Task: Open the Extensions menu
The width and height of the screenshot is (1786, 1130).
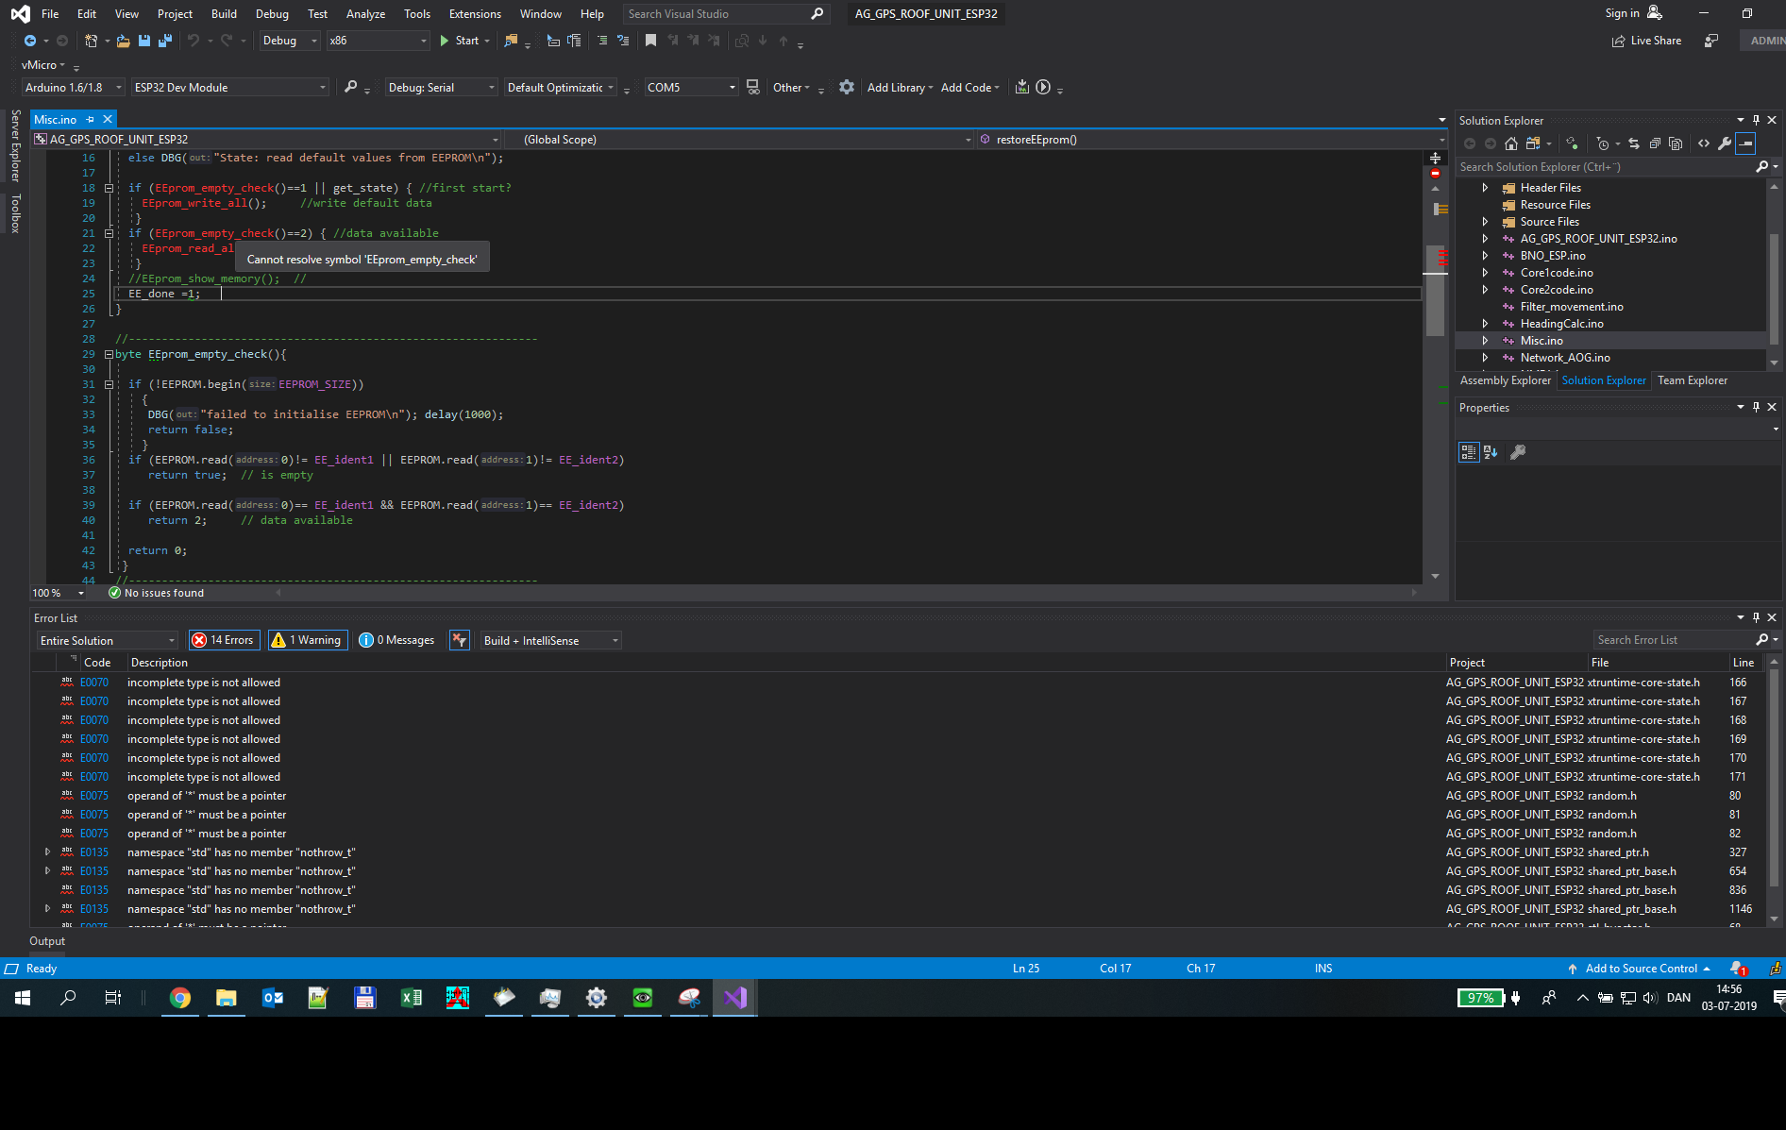Action: 475,13
